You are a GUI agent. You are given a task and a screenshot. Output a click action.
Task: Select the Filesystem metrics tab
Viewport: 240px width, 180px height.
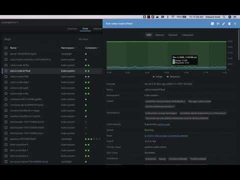(187, 35)
